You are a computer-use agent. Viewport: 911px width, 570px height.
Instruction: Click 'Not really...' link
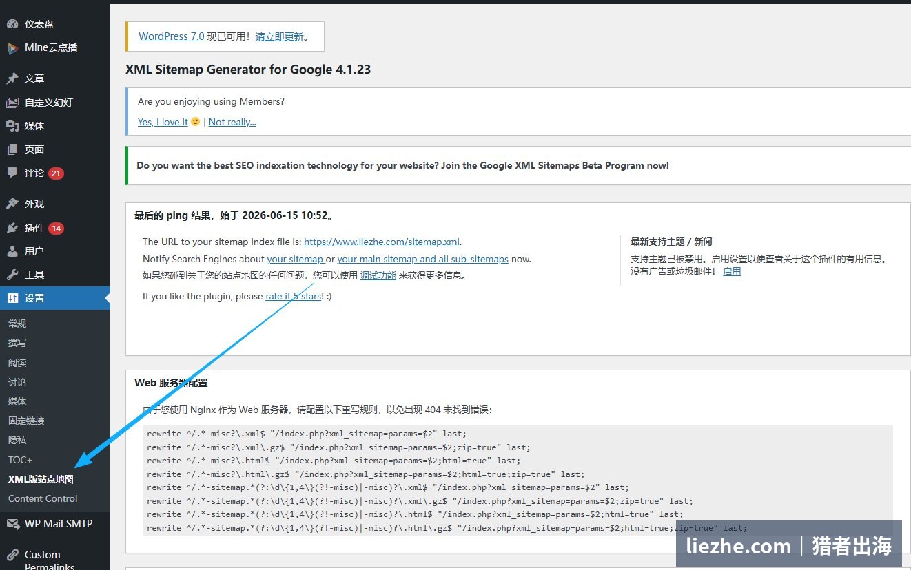[x=232, y=122]
